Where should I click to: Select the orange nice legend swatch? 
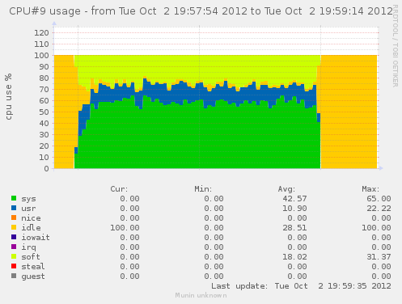point(14,217)
